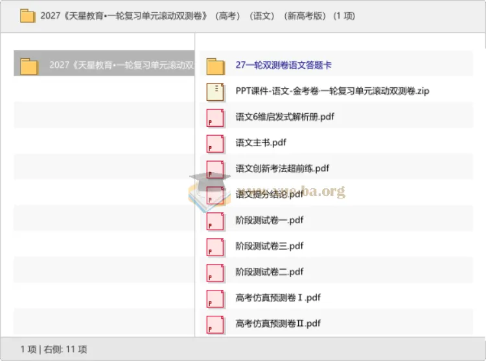Select file name 阶段测试卷一.pdf

tap(270, 220)
